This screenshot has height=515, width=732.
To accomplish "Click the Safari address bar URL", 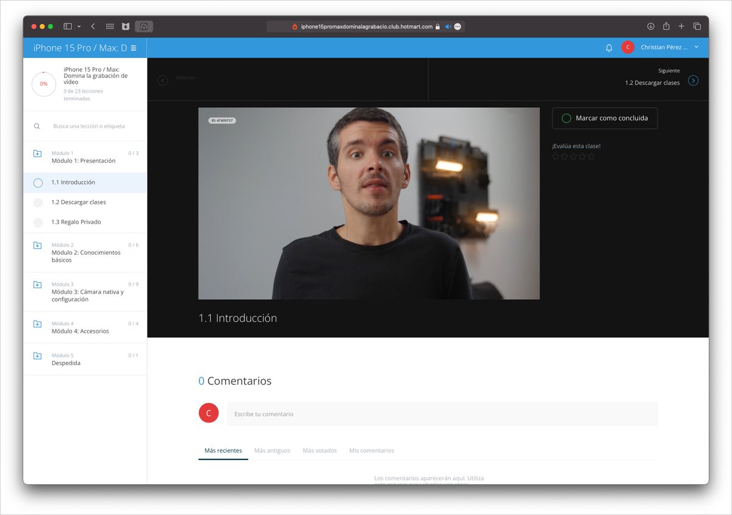I will tap(366, 27).
